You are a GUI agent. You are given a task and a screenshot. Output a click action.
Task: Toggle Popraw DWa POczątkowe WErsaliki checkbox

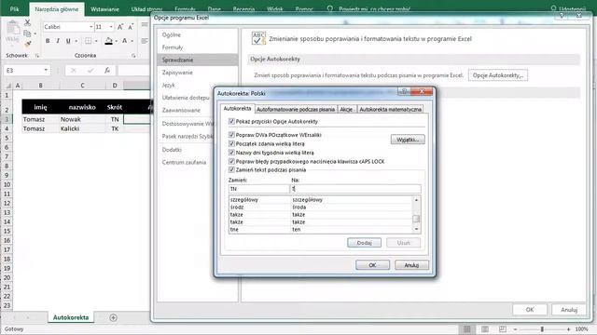tap(231, 134)
